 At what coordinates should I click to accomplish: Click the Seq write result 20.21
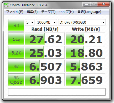tap(86, 39)
